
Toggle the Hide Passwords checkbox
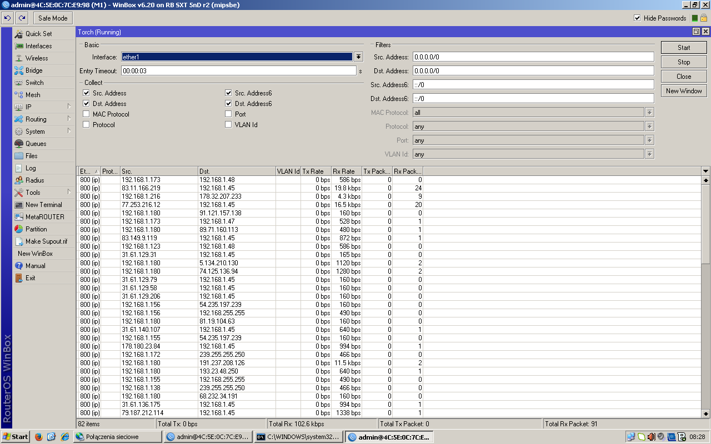637,18
